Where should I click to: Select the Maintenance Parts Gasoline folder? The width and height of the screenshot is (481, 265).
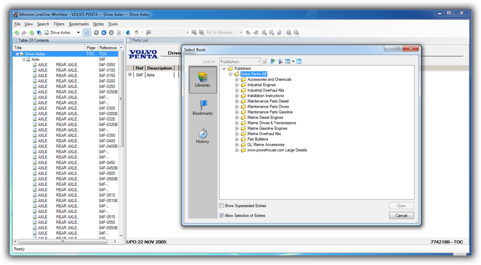tap(270, 112)
